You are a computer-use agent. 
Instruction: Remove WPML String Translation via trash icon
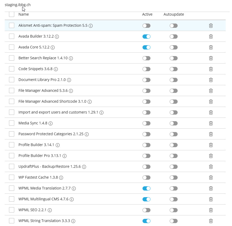click(211, 221)
